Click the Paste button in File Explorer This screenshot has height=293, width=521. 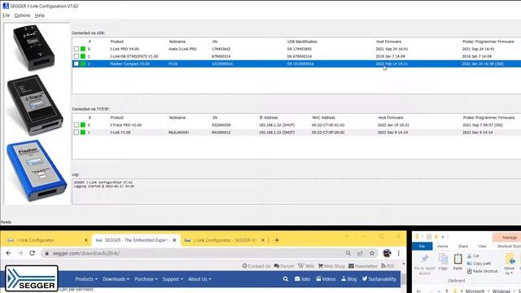[458, 262]
